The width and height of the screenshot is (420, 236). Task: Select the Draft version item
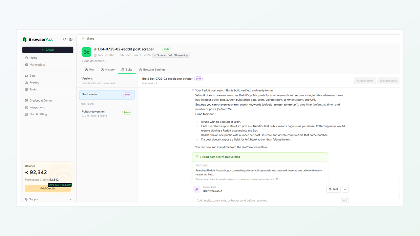(107, 95)
